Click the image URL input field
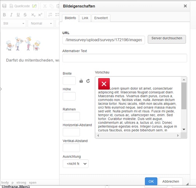Screen dimensions: 196x188 104,40
